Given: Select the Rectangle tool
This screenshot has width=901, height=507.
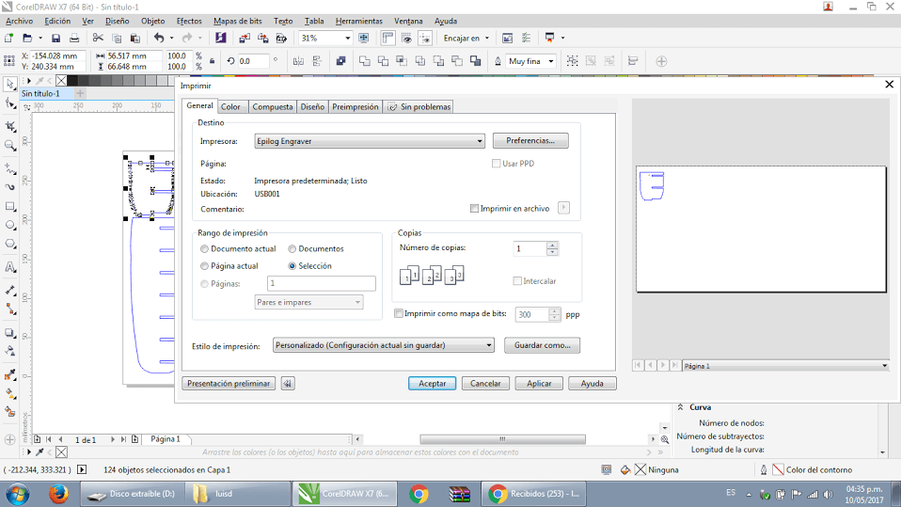Looking at the screenshot, I should click(9, 206).
